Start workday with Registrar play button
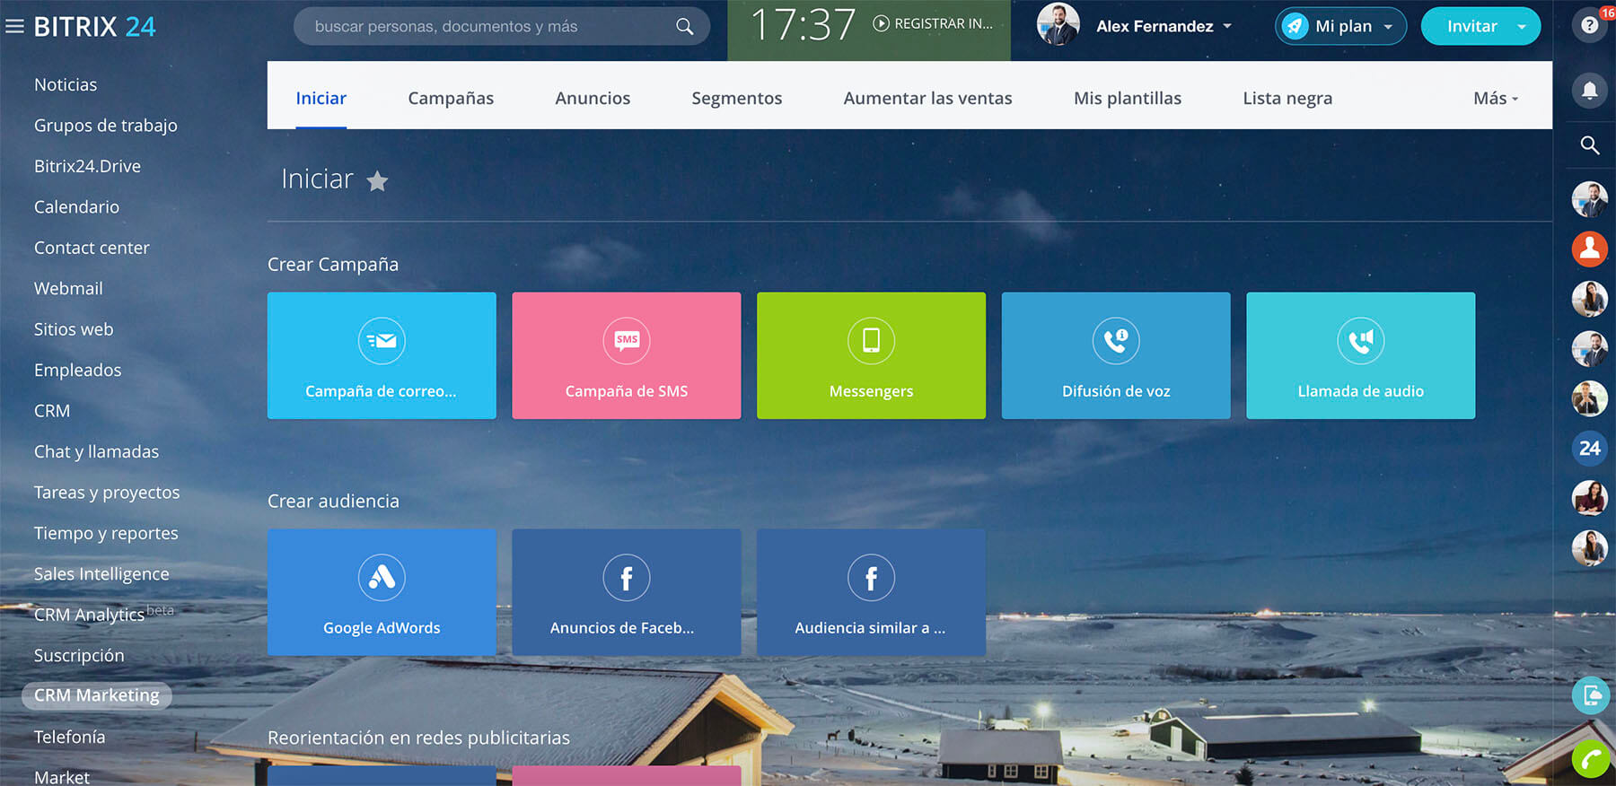The height and width of the screenshot is (786, 1616). (882, 24)
